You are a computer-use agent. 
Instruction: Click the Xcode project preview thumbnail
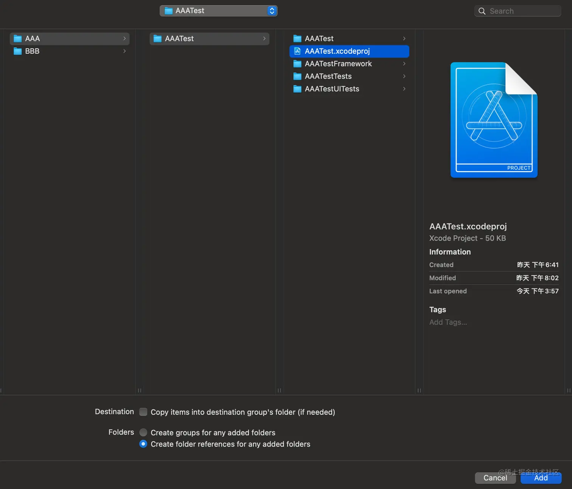coord(494,120)
